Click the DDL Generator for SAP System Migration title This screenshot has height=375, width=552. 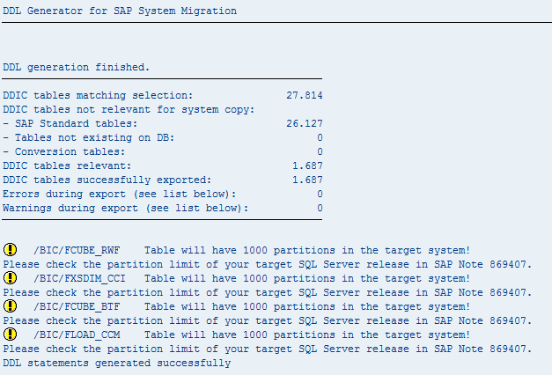pos(120,11)
